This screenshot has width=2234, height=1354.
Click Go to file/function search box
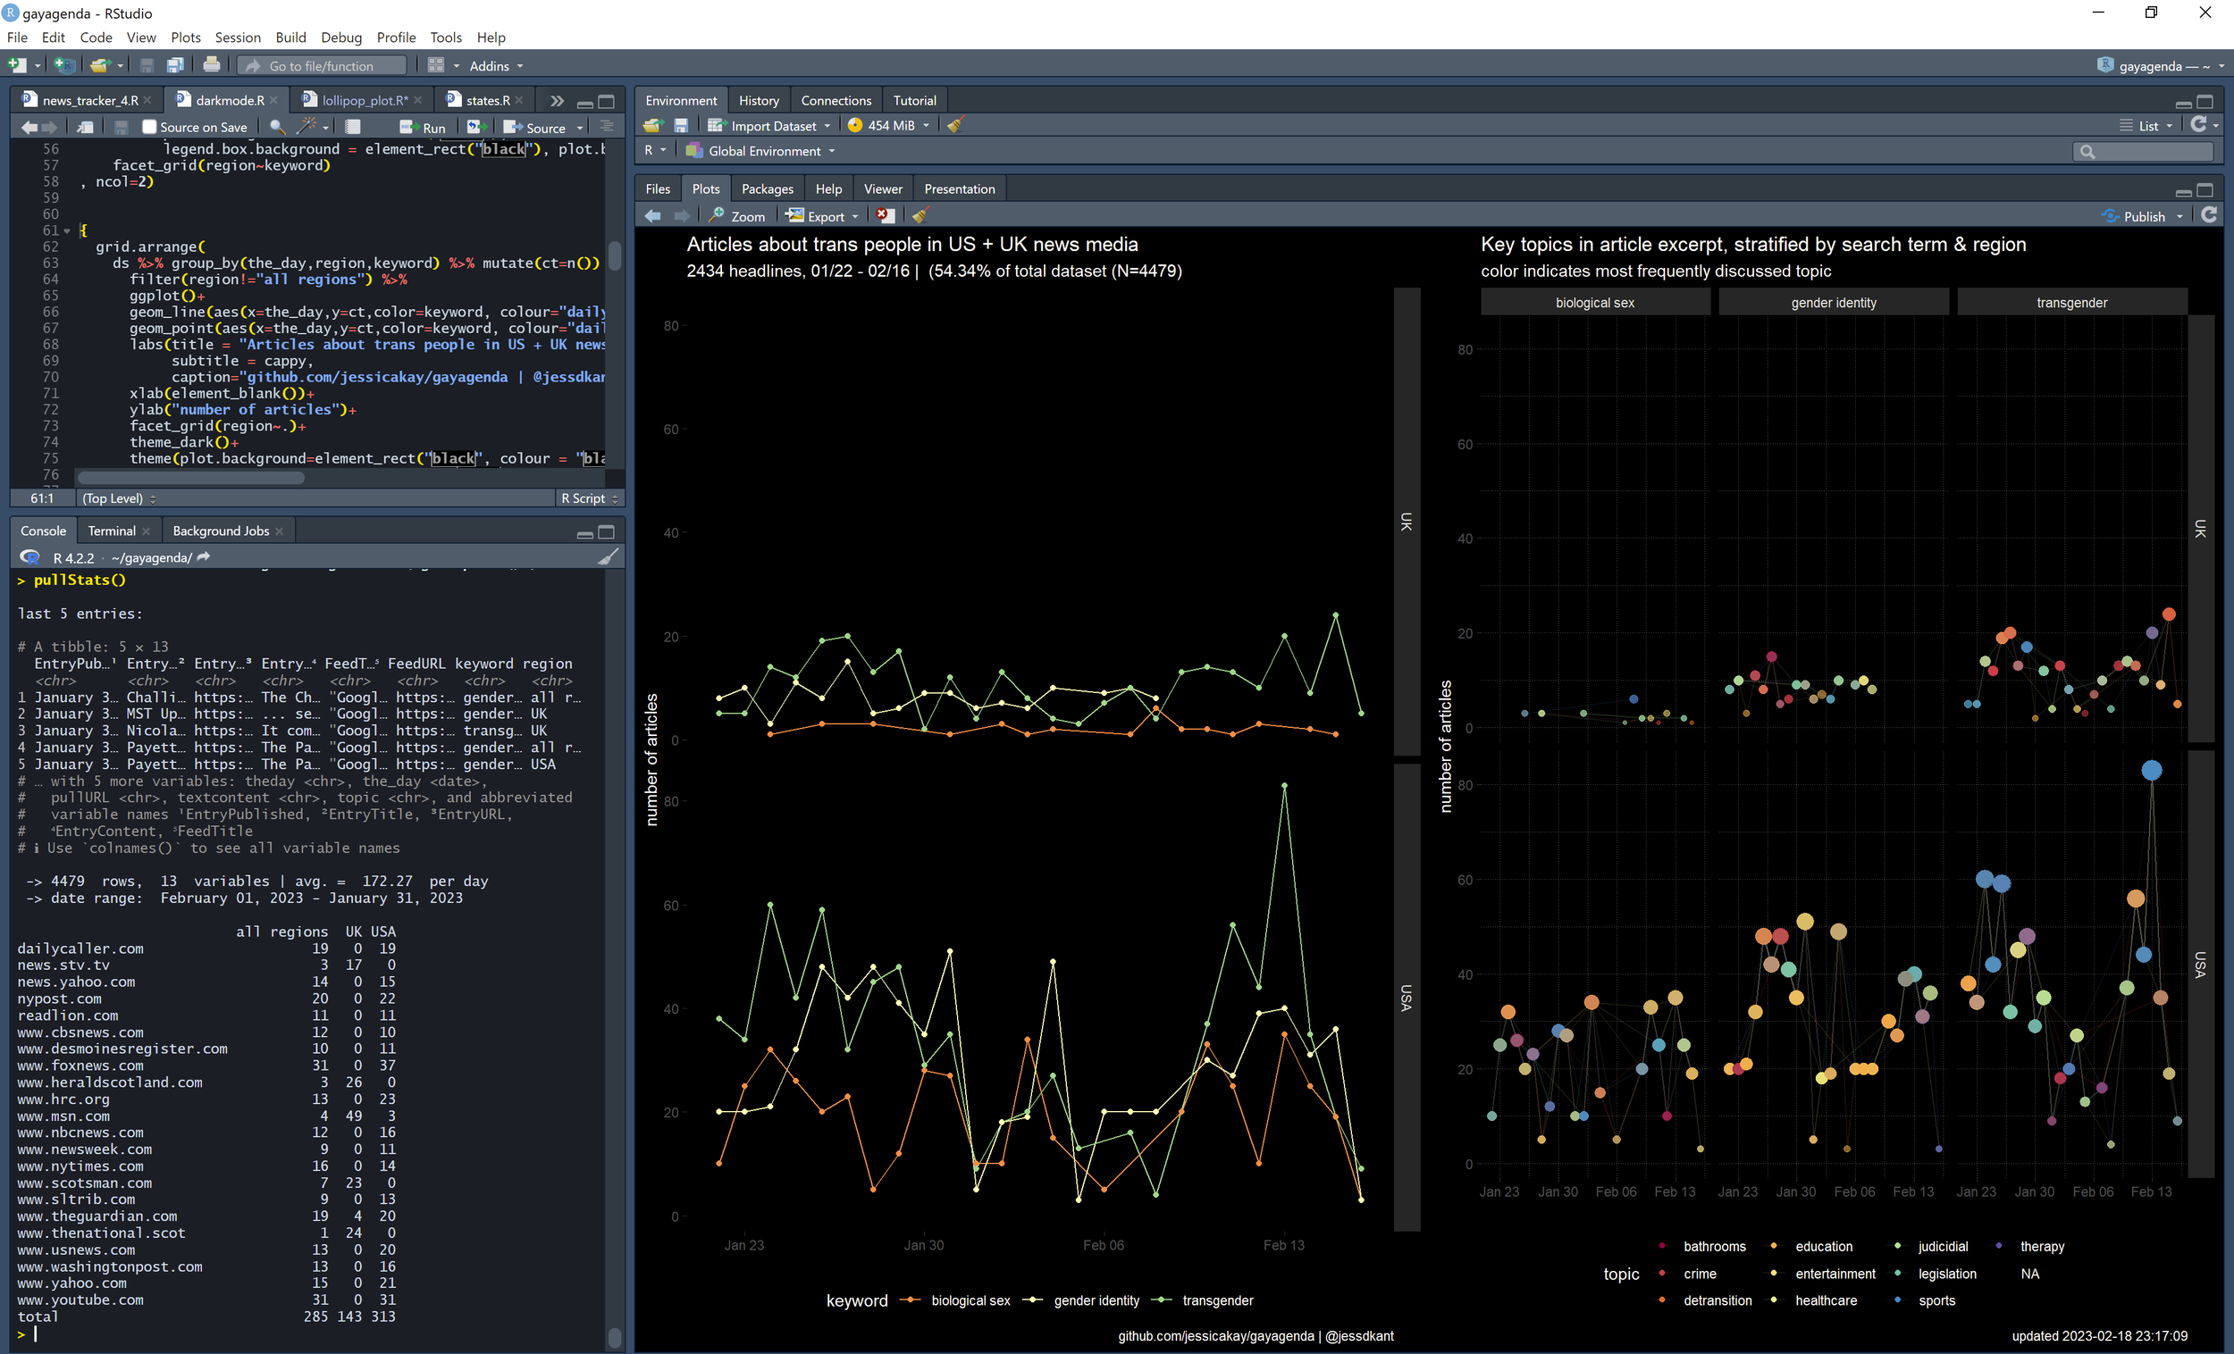click(x=322, y=65)
